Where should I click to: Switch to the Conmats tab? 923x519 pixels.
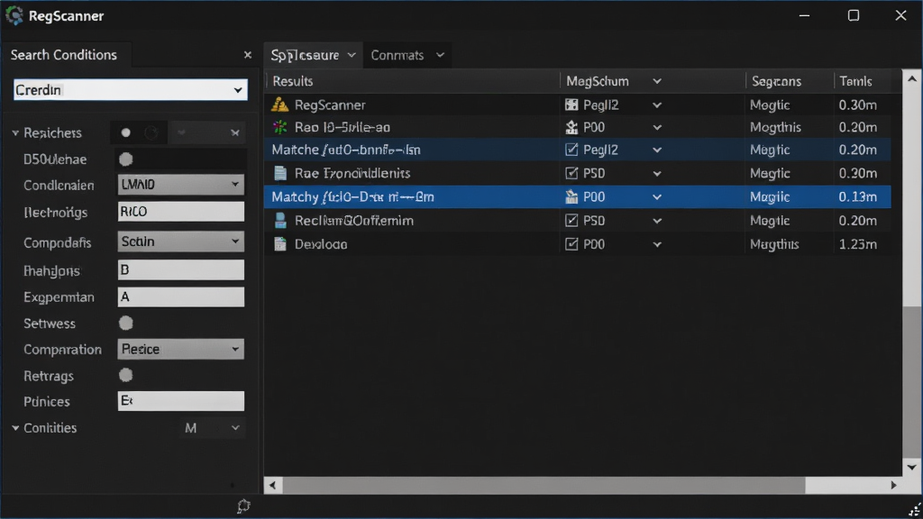[x=407, y=55]
